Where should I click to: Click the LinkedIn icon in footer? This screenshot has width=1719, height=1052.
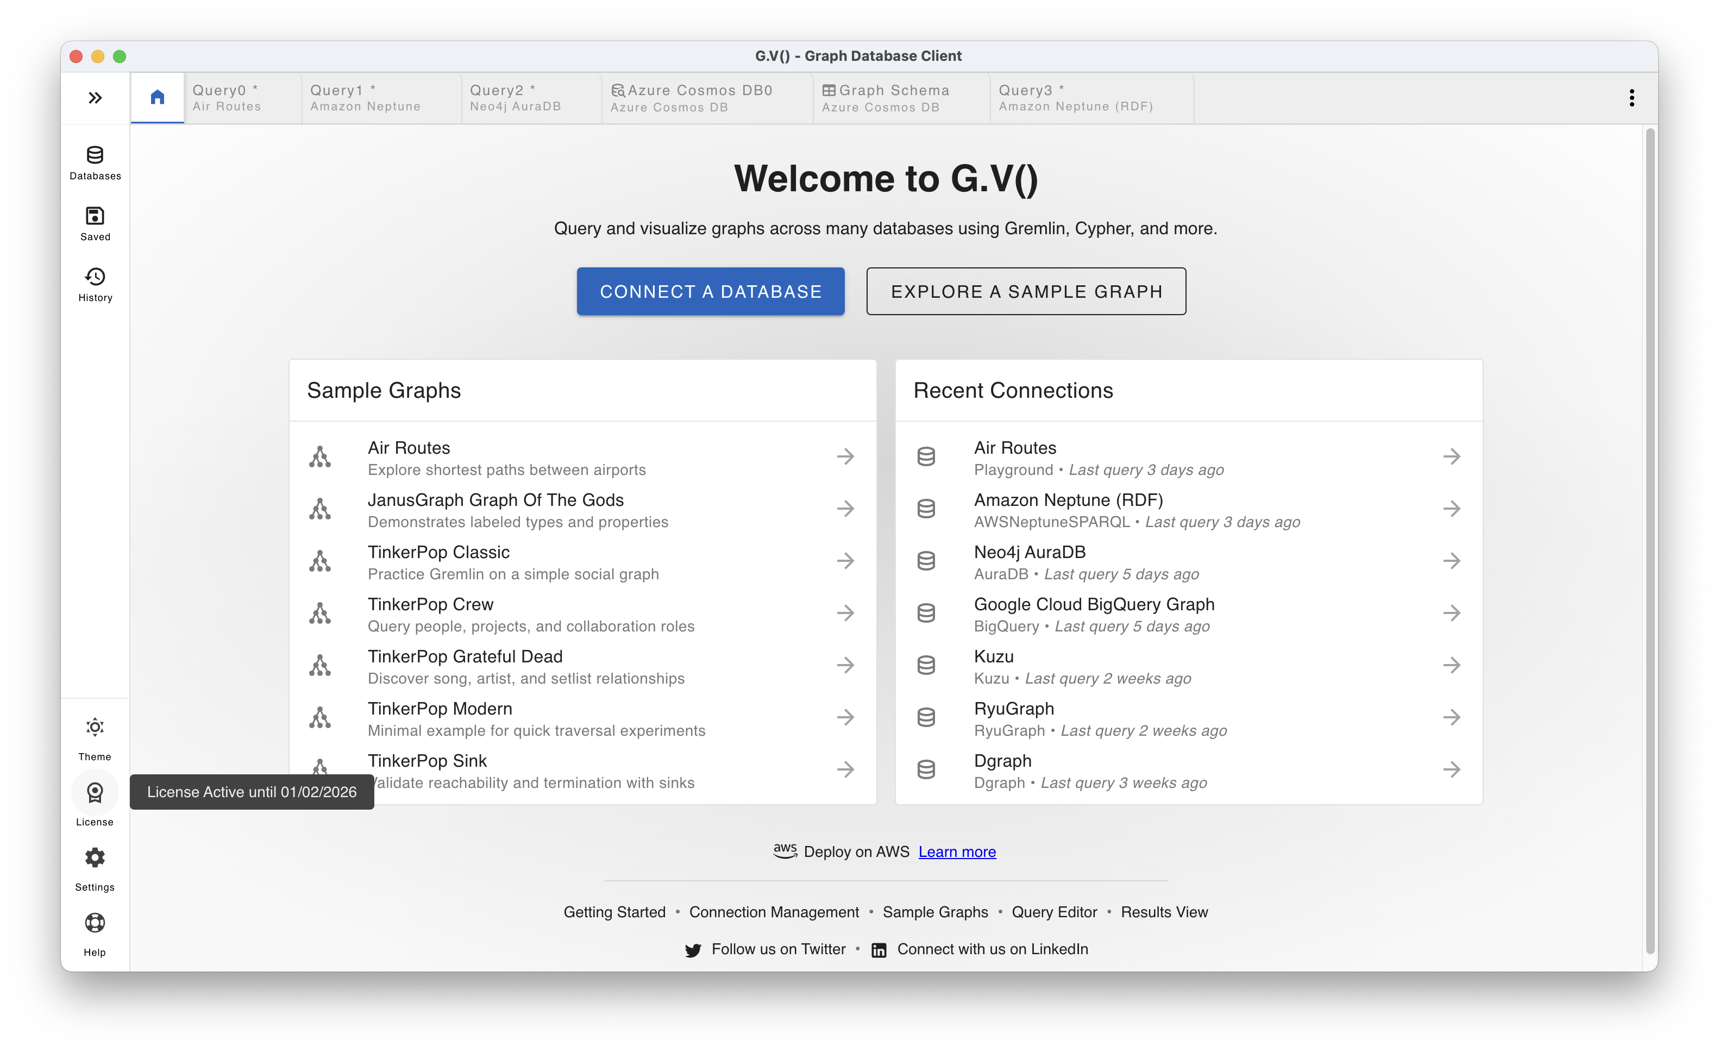point(879,949)
